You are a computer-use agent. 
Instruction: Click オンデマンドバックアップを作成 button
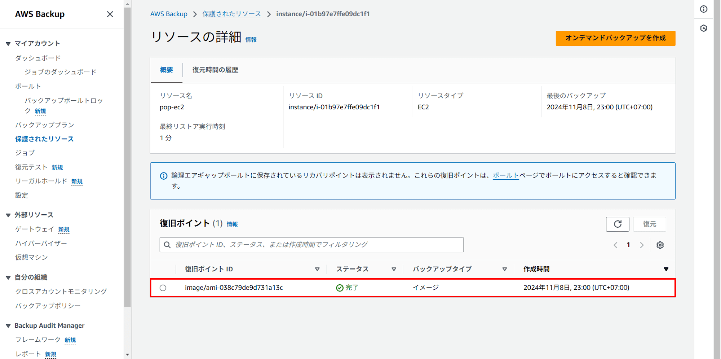615,38
